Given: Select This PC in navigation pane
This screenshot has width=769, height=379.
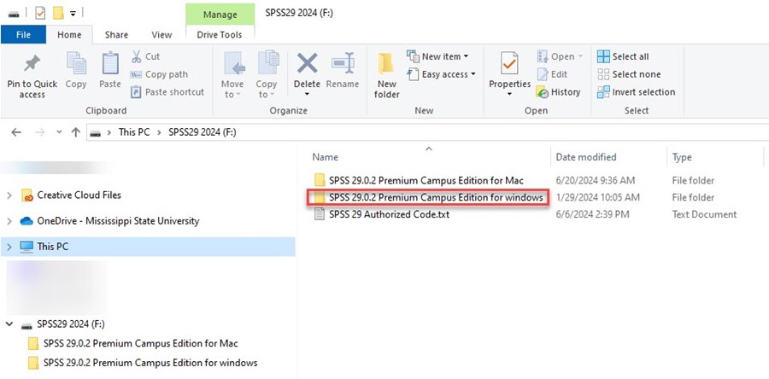Looking at the screenshot, I should click(52, 247).
